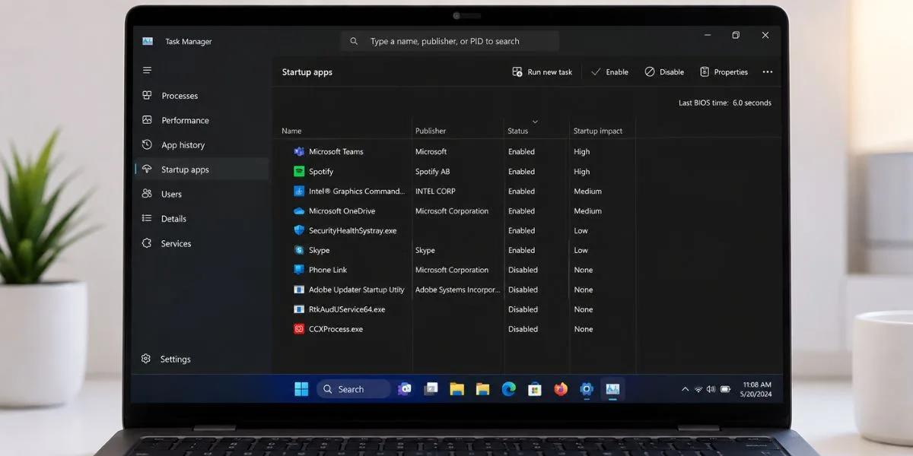Click None impact of RtkAudUService64.exe
This screenshot has height=456, width=913.
click(584, 309)
